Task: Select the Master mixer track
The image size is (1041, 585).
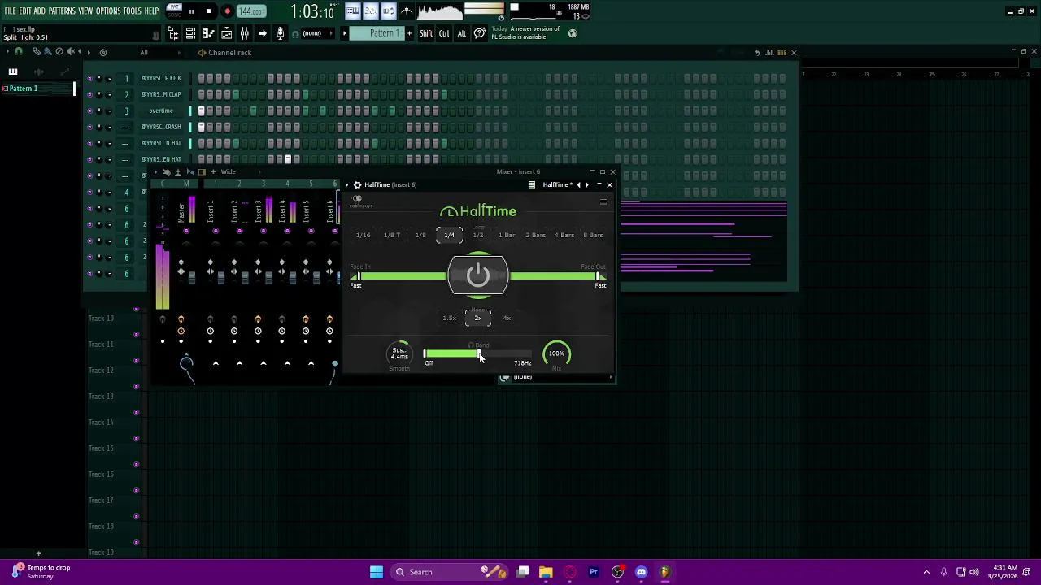Action: pos(186,211)
